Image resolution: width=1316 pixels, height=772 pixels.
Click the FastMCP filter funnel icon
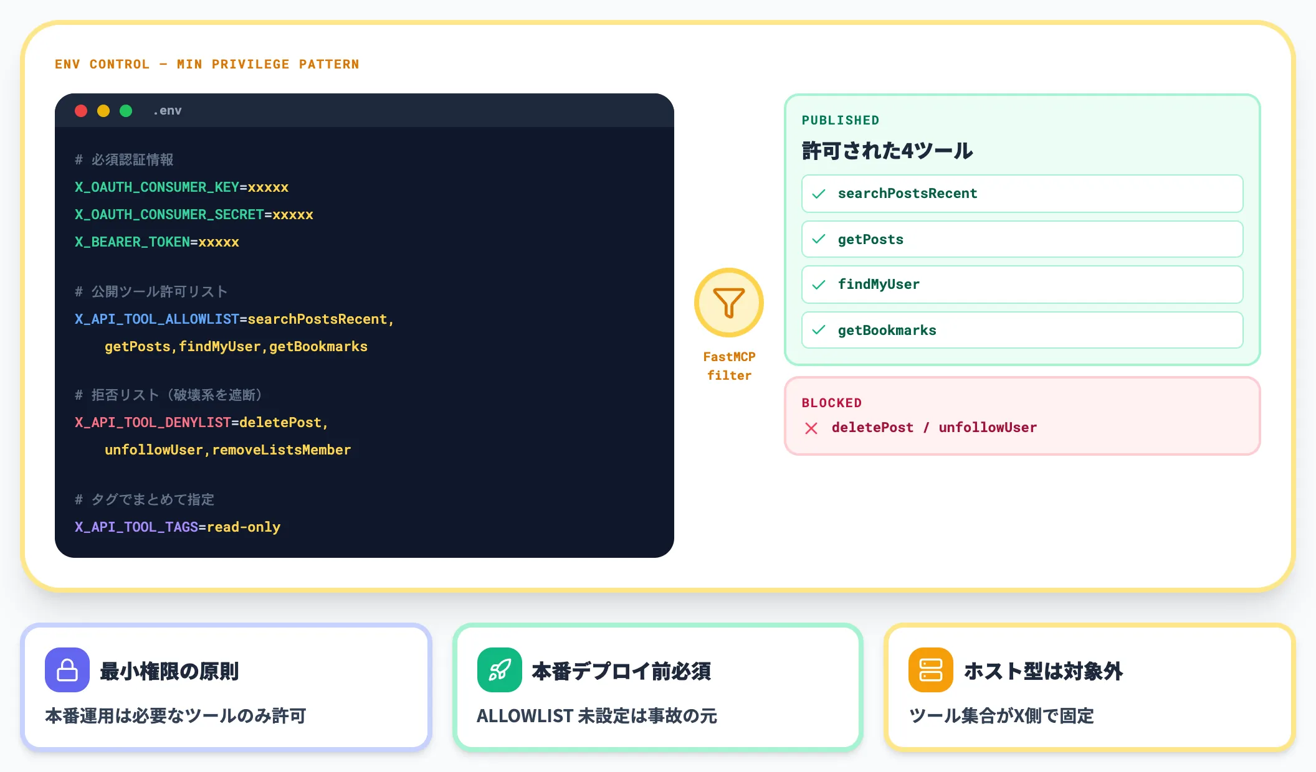click(728, 303)
